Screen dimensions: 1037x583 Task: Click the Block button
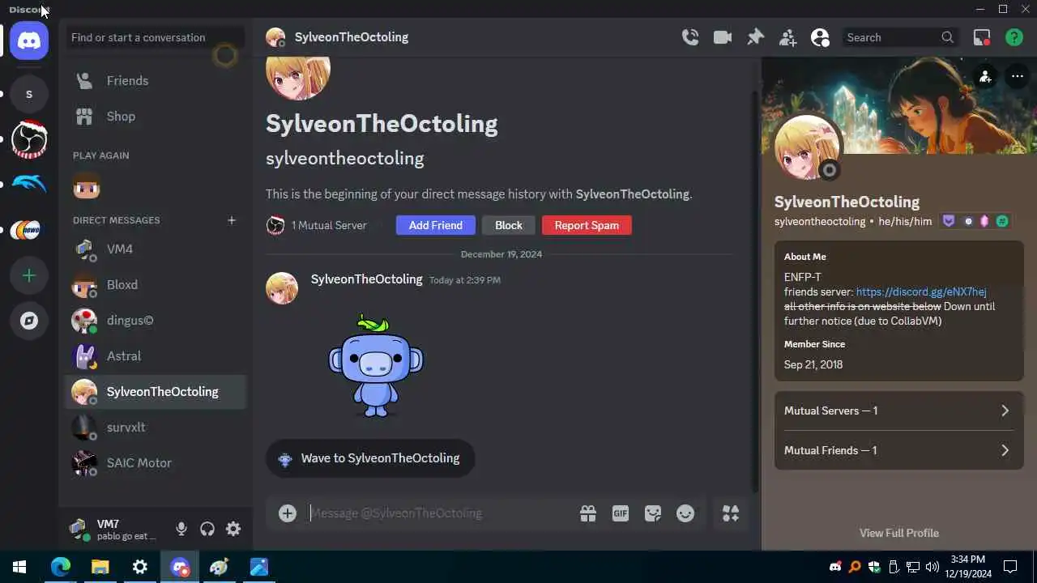coord(509,225)
